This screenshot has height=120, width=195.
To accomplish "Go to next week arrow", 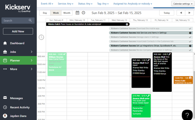I will point(189,13).
